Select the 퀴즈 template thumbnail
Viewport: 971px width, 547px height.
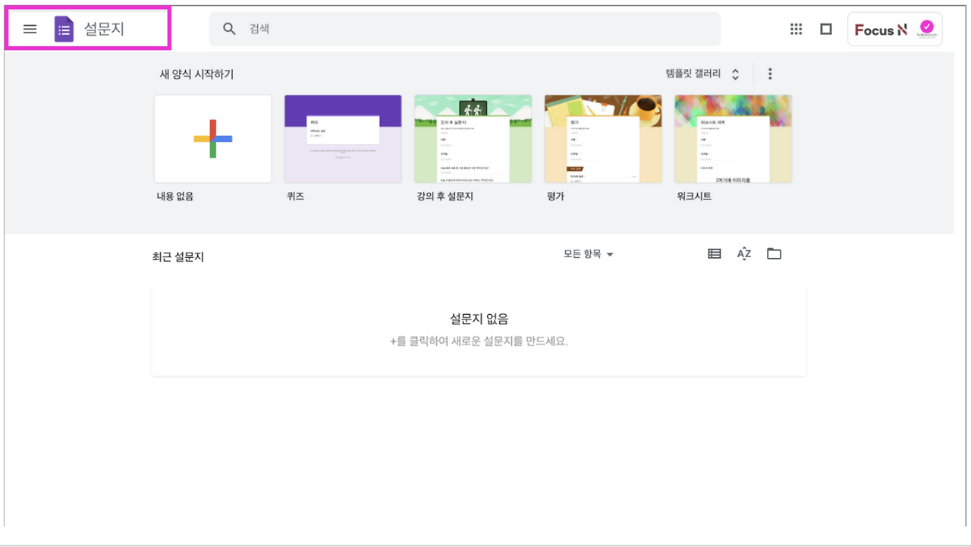click(342, 138)
